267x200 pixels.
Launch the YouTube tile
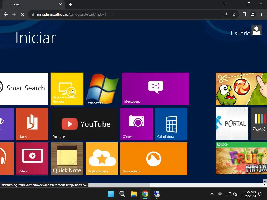pyautogui.click(x=84, y=124)
